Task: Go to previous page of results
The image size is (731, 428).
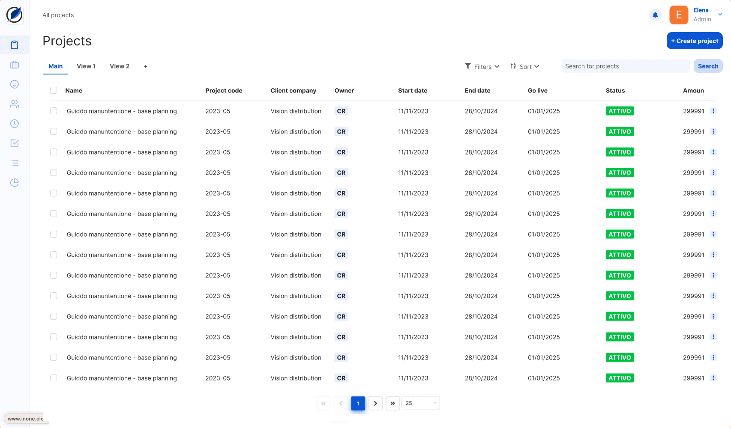Action: tap(341, 403)
